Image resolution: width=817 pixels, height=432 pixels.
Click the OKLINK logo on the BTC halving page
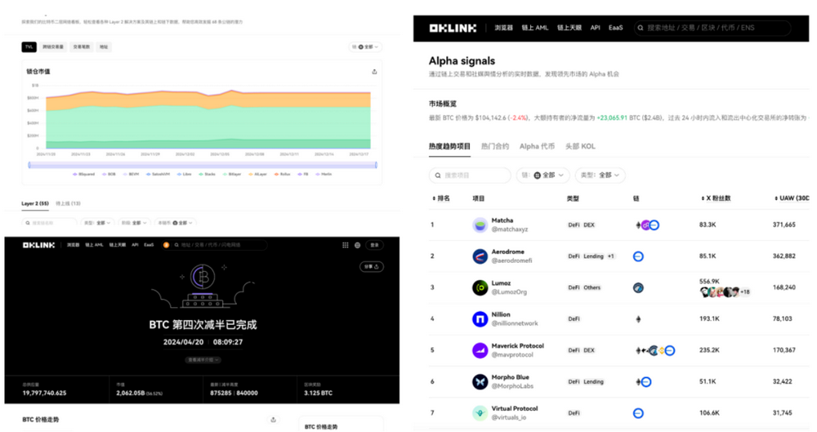[x=38, y=245]
